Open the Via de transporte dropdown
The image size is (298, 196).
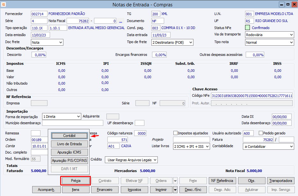pyautogui.click(x=269, y=35)
